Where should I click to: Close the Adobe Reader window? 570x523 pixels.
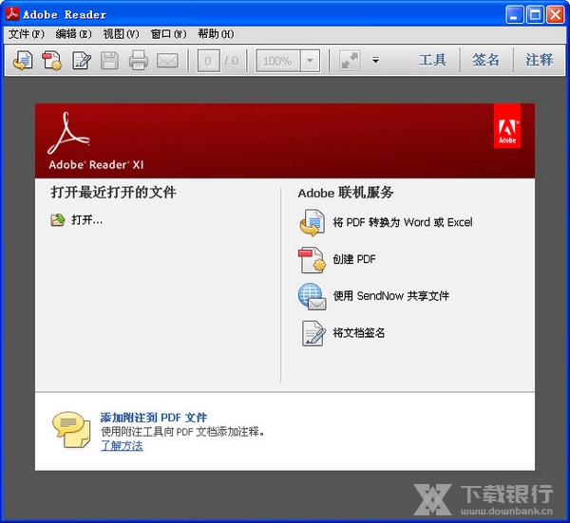(555, 15)
